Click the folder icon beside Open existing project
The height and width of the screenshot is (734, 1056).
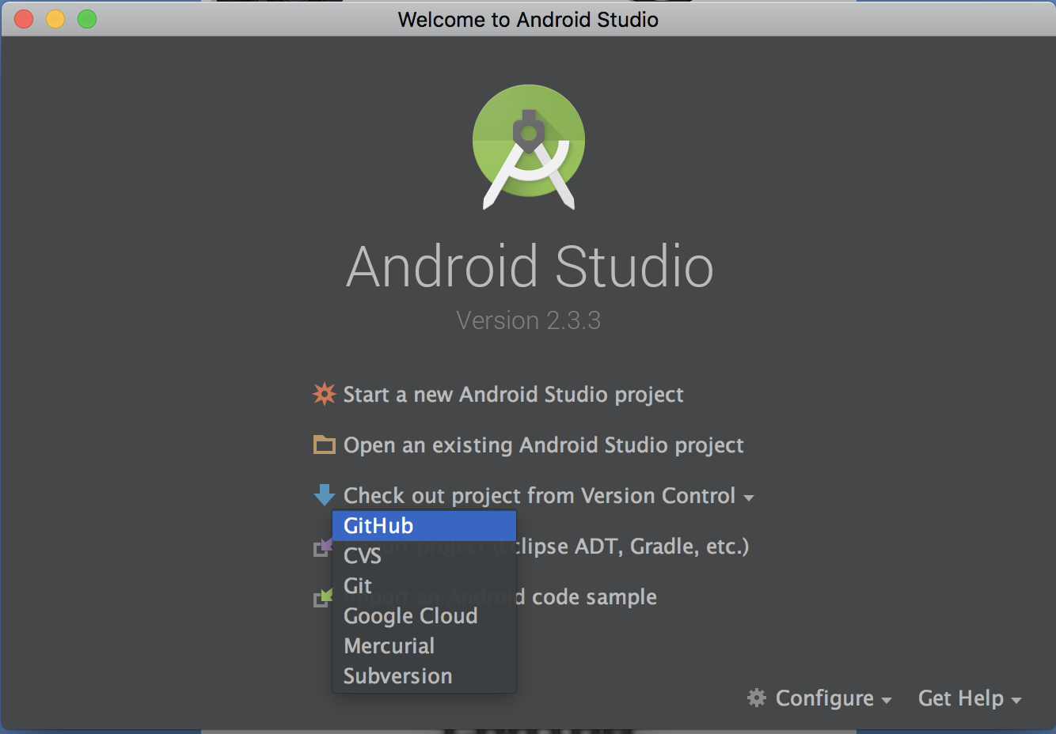324,445
